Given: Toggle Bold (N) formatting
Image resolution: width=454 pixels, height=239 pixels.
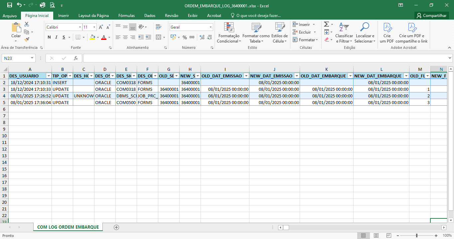Looking at the screenshot, I should (x=49, y=37).
